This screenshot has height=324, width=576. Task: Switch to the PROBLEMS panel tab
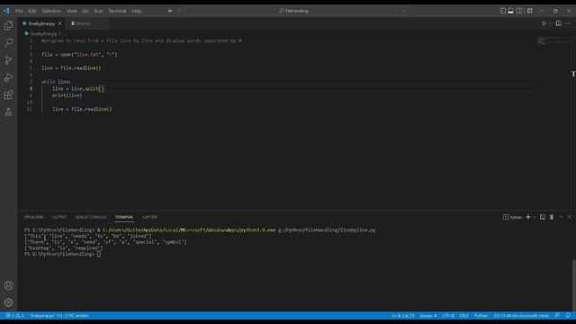click(34, 217)
